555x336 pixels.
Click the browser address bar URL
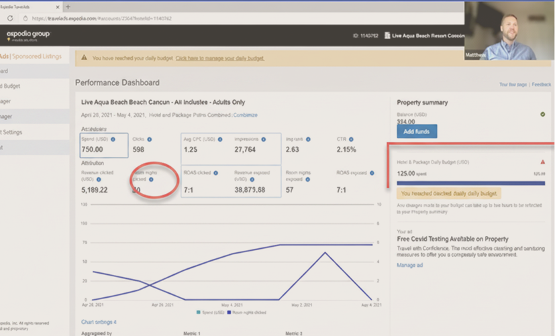[x=101, y=18]
